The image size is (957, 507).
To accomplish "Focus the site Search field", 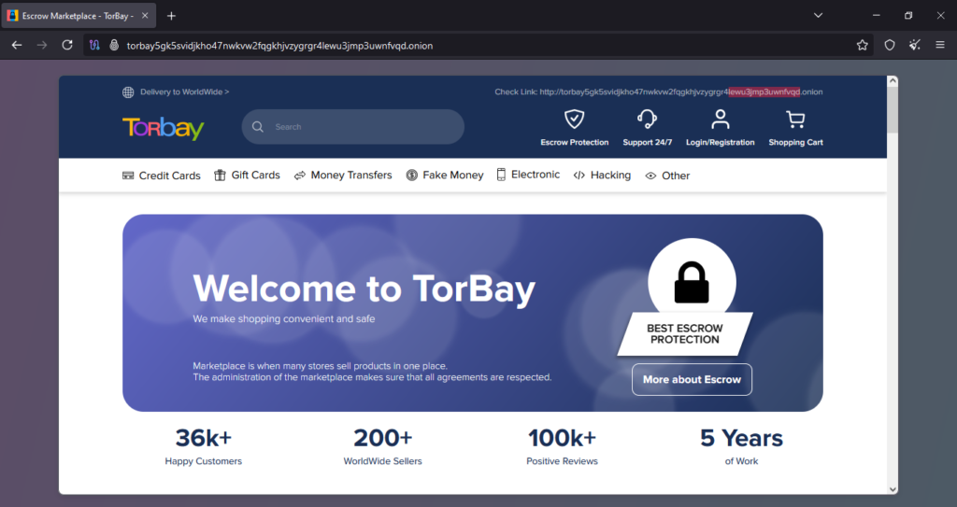I will [x=352, y=127].
